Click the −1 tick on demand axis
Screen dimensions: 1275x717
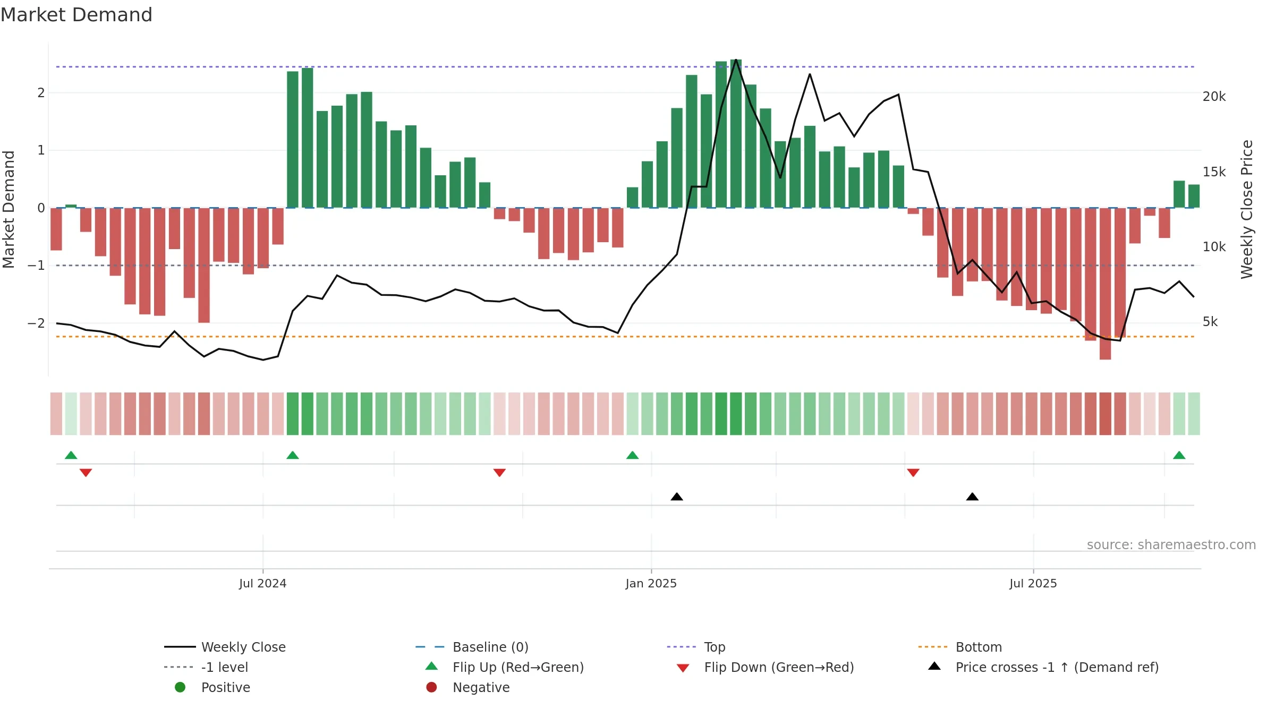coord(36,266)
